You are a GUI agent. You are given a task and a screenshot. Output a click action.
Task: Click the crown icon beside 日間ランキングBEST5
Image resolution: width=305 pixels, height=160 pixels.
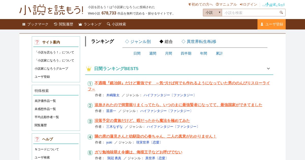[89, 69]
